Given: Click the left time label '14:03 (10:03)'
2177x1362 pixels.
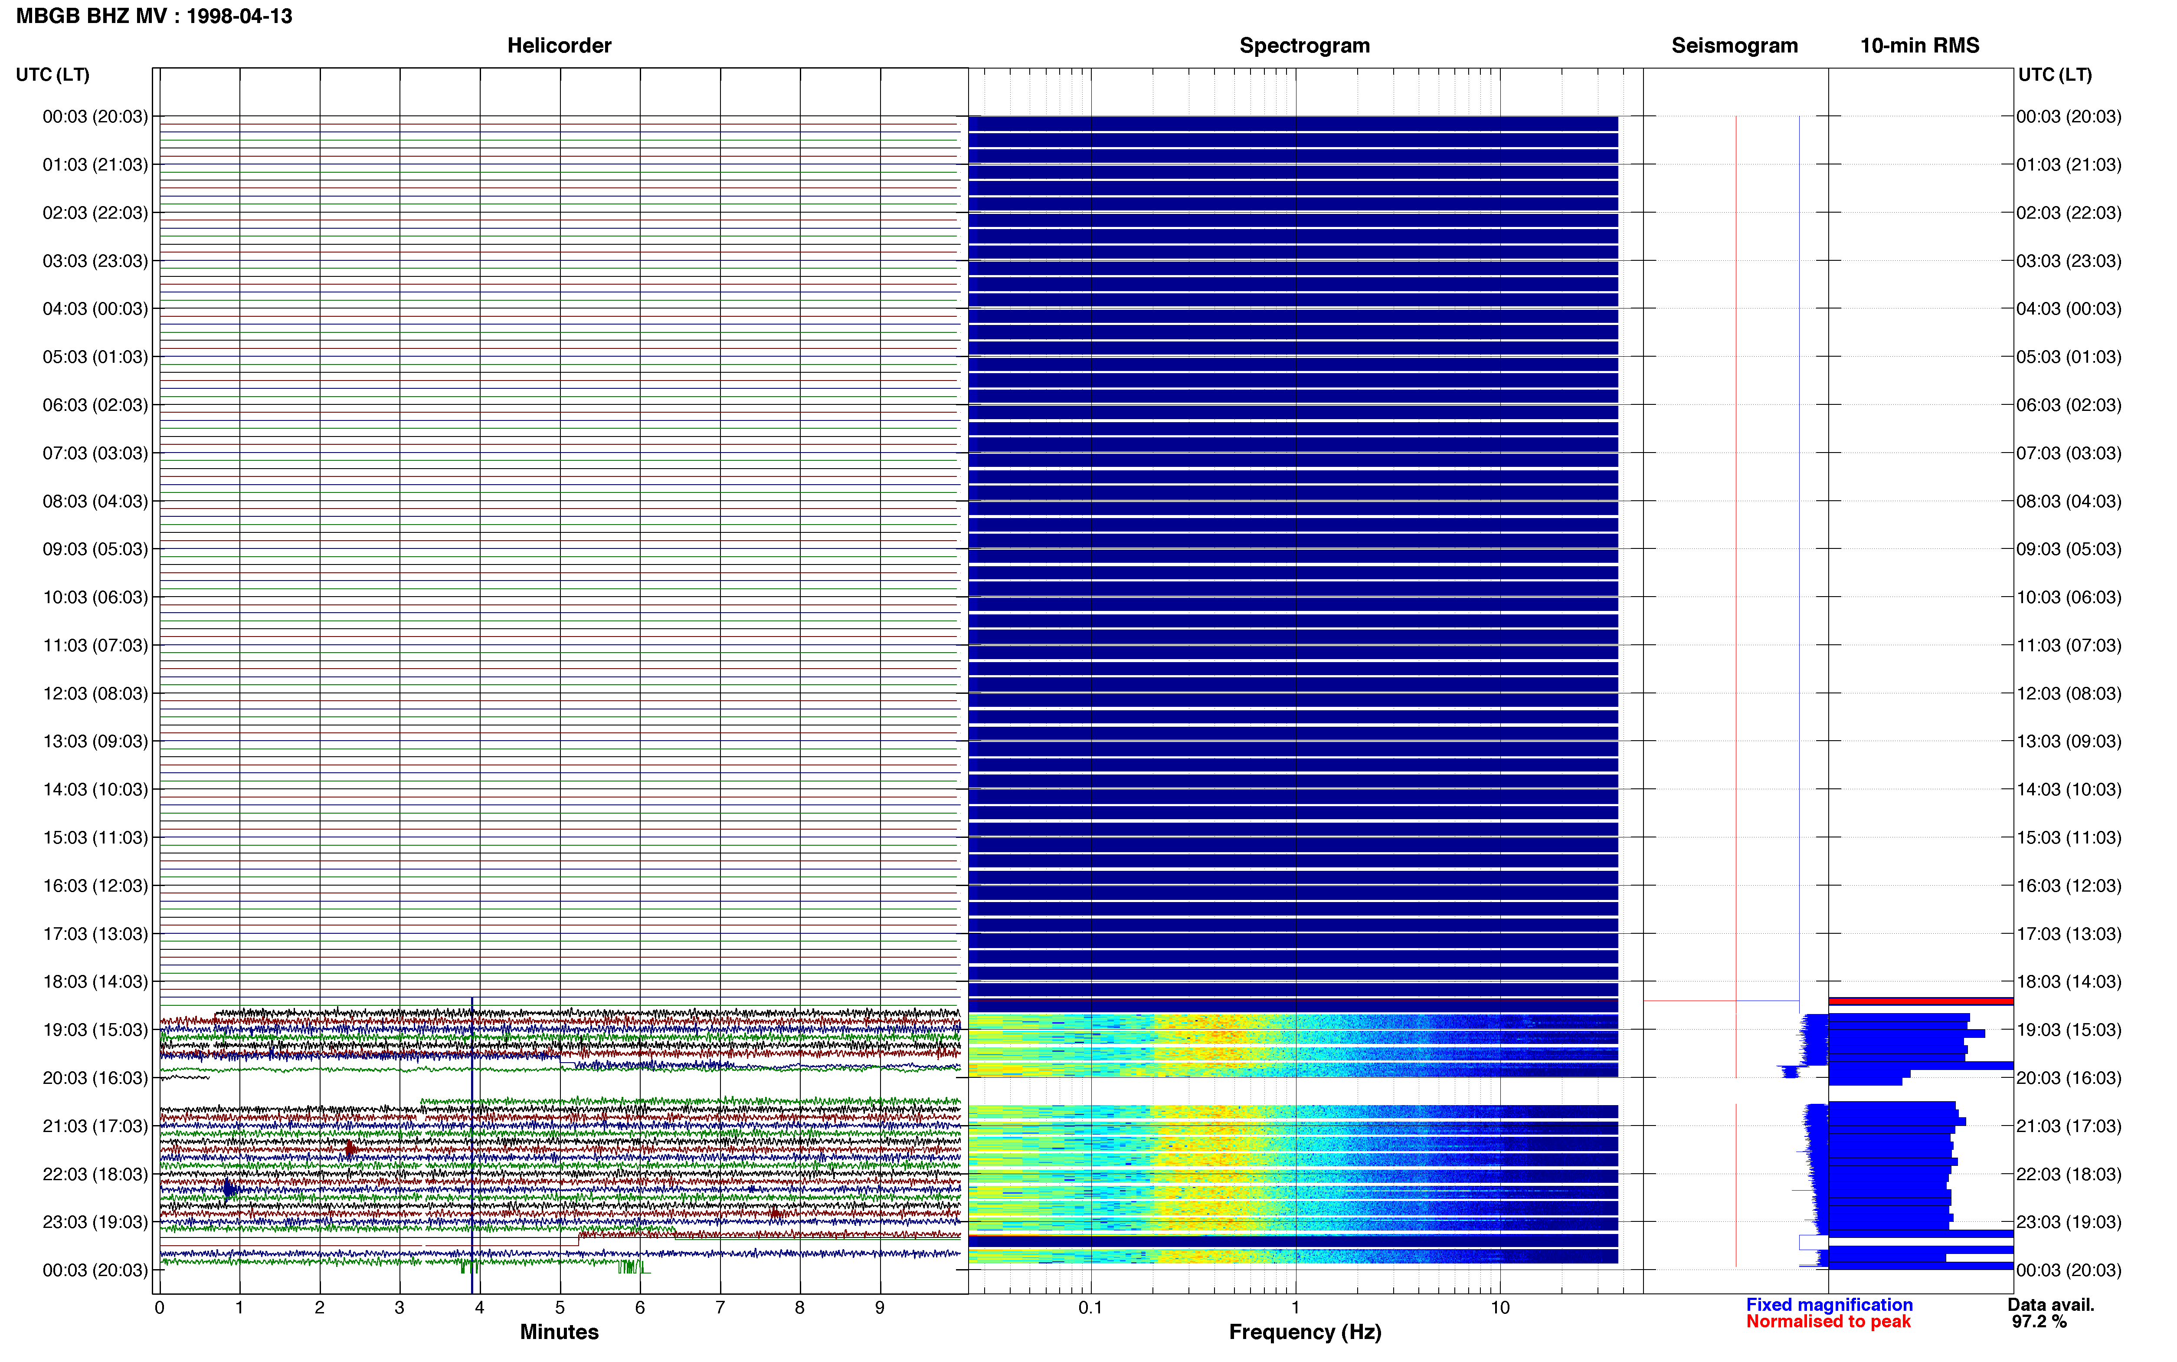Looking at the screenshot, I should [95, 789].
